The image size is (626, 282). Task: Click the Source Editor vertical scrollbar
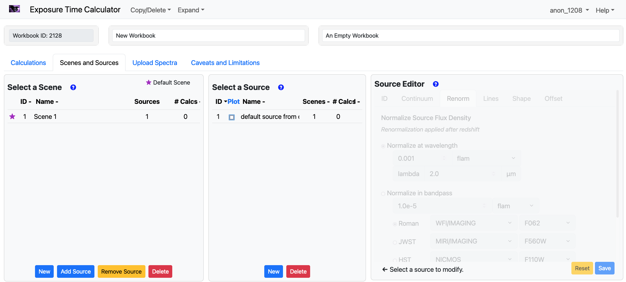click(617, 153)
